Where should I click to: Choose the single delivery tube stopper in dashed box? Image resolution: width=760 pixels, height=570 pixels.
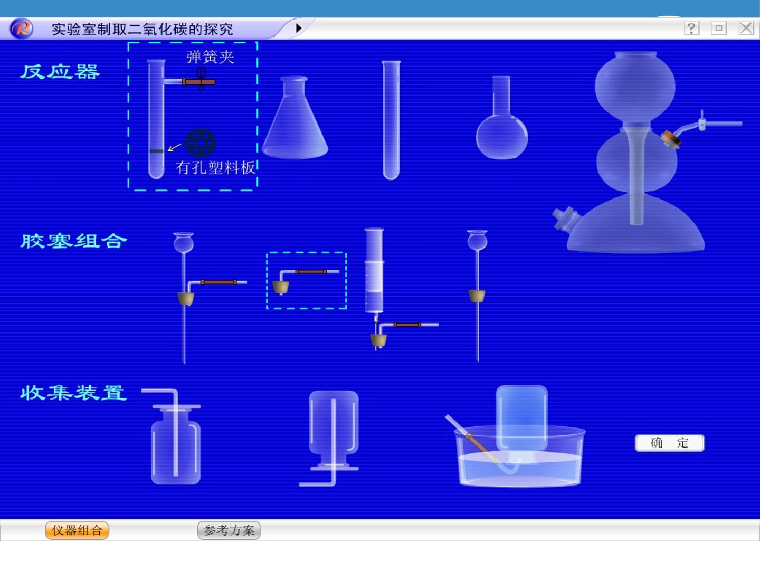[307, 280]
